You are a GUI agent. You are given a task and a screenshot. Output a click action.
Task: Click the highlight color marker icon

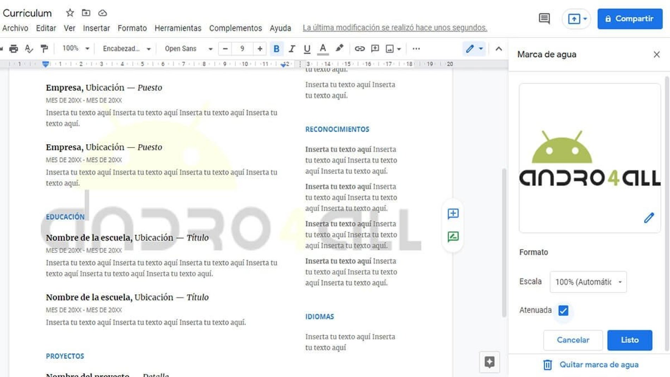[x=339, y=48]
